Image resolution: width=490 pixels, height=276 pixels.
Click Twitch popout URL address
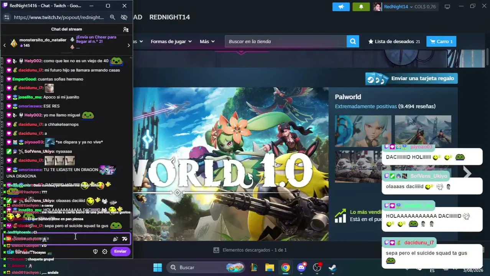(x=59, y=17)
